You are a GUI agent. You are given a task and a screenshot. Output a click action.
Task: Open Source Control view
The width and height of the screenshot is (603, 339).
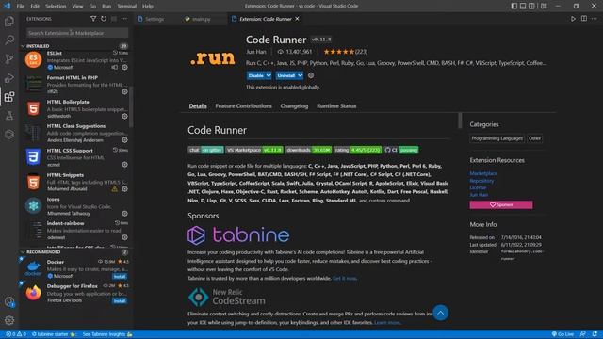(x=9, y=58)
